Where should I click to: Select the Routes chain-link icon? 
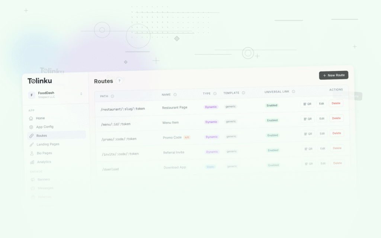32,135
